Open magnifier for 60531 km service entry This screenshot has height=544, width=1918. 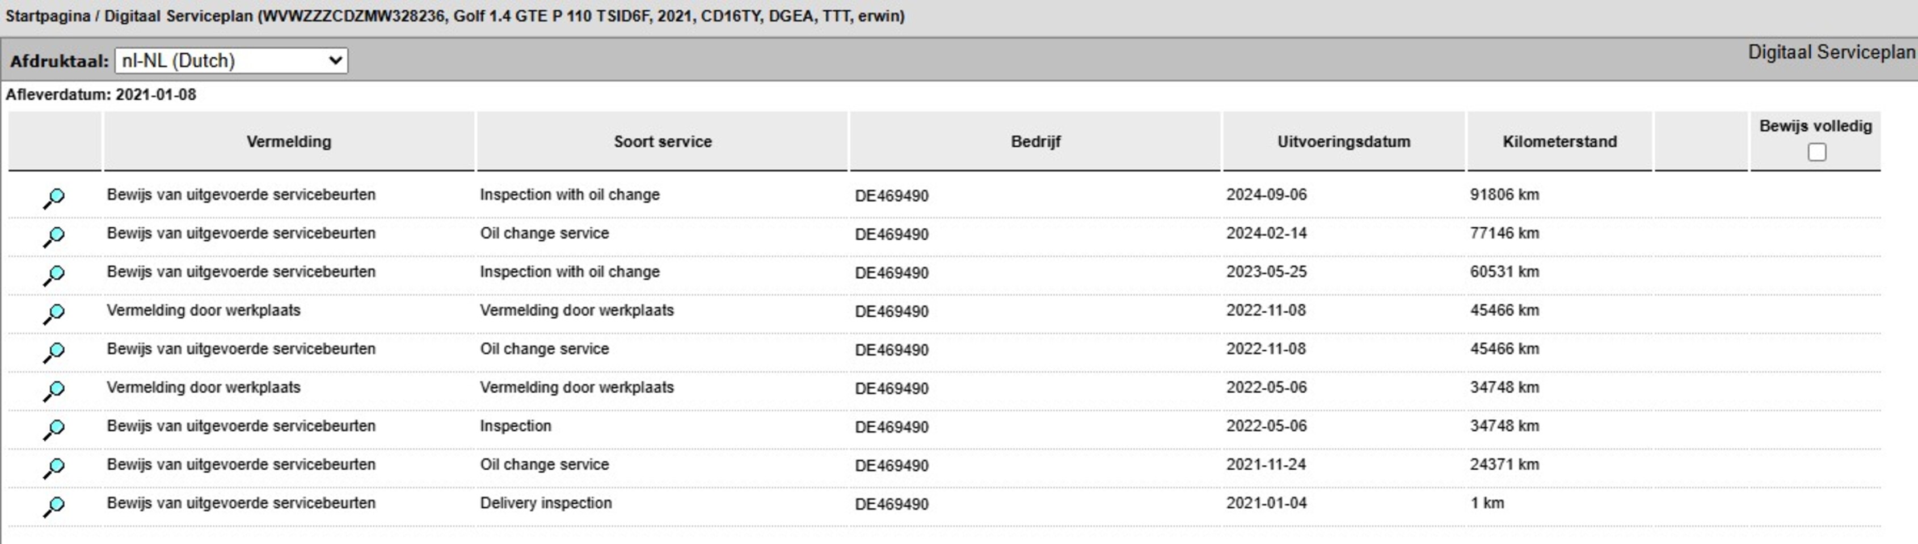click(53, 275)
